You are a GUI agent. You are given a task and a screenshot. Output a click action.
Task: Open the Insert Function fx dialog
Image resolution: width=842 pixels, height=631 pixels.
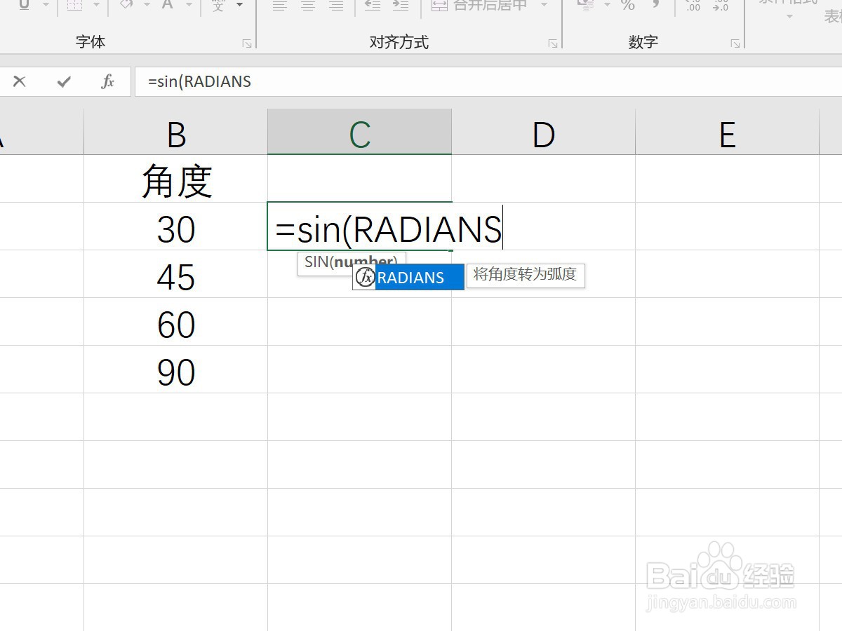107,81
